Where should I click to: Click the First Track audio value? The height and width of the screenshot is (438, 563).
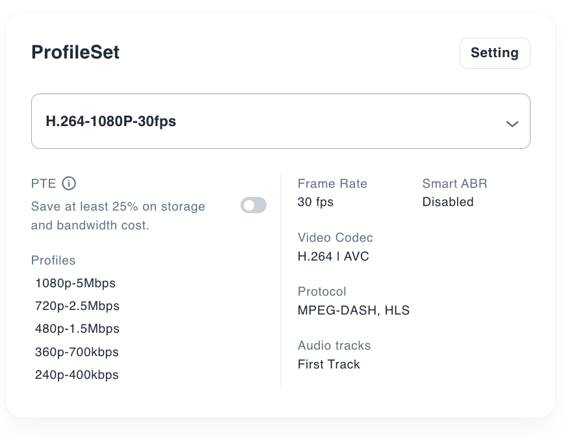(x=328, y=365)
